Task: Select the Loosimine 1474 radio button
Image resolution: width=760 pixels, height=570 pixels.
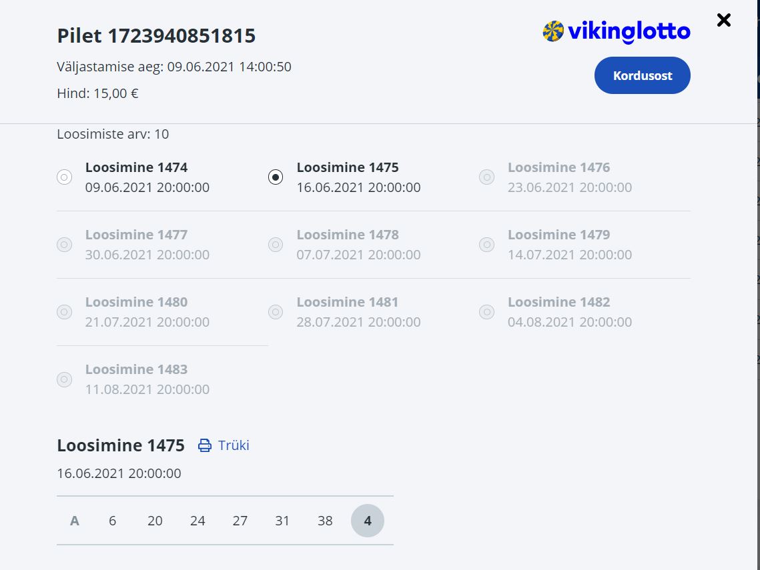Action: click(x=65, y=177)
